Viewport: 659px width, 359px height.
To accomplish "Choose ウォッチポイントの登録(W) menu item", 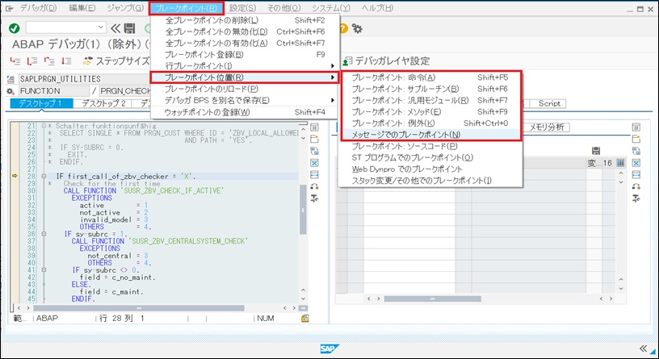I will (244, 112).
